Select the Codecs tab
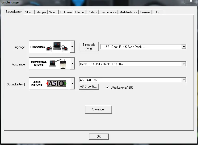Viewport: 198px width, 145px height. [92, 12]
